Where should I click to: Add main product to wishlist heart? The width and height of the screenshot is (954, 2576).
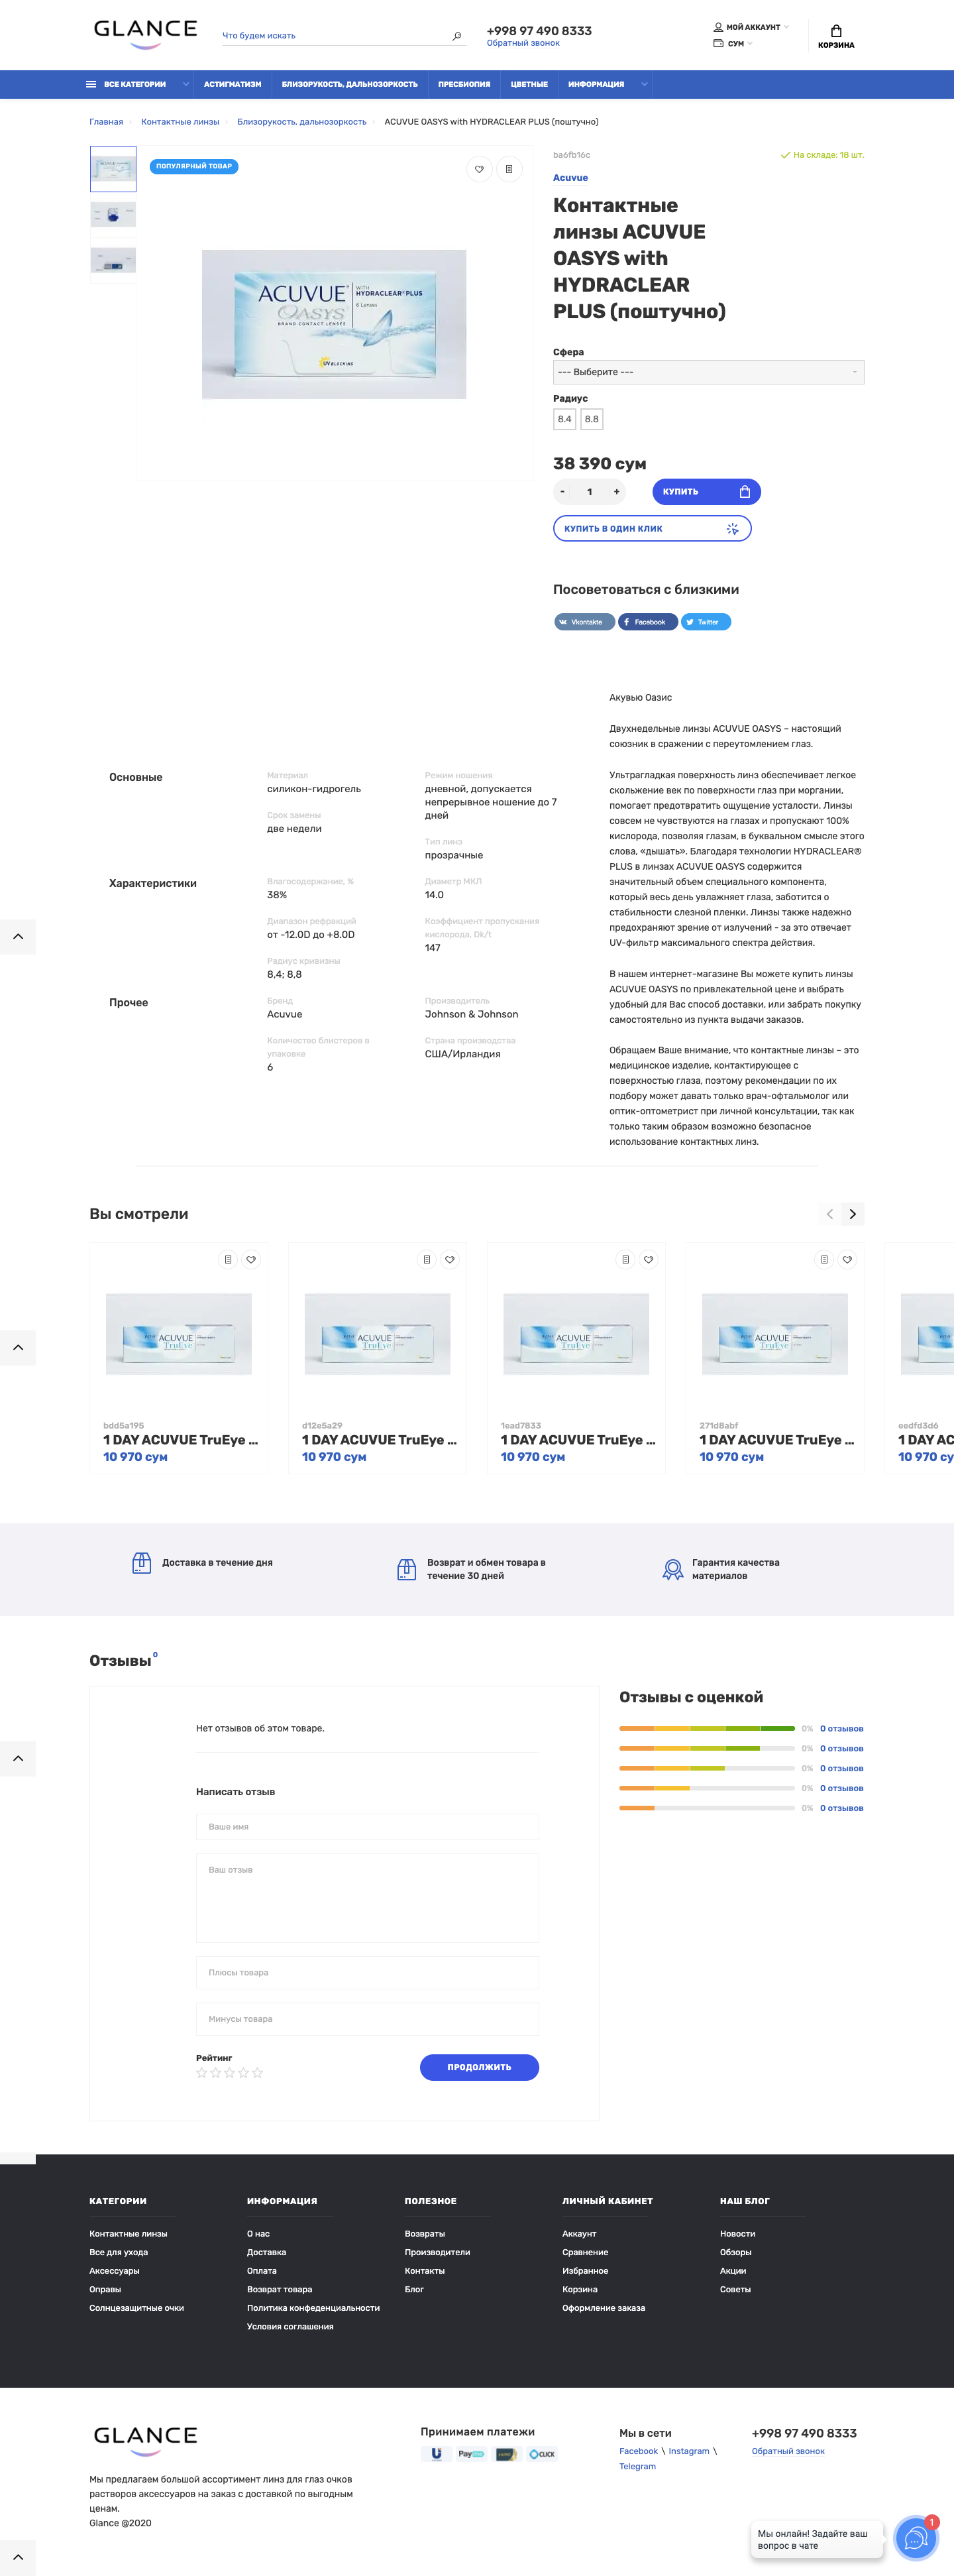(480, 169)
